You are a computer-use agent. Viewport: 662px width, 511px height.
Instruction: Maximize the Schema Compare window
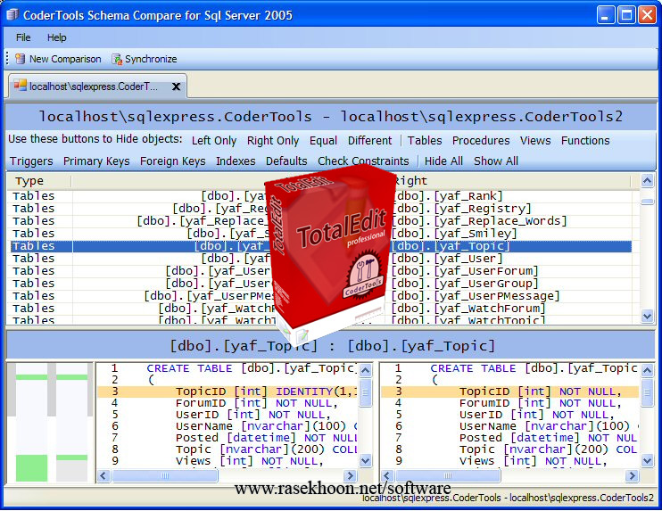coord(626,15)
